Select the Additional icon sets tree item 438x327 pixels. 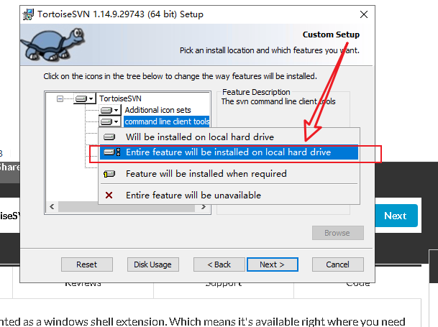(x=158, y=110)
